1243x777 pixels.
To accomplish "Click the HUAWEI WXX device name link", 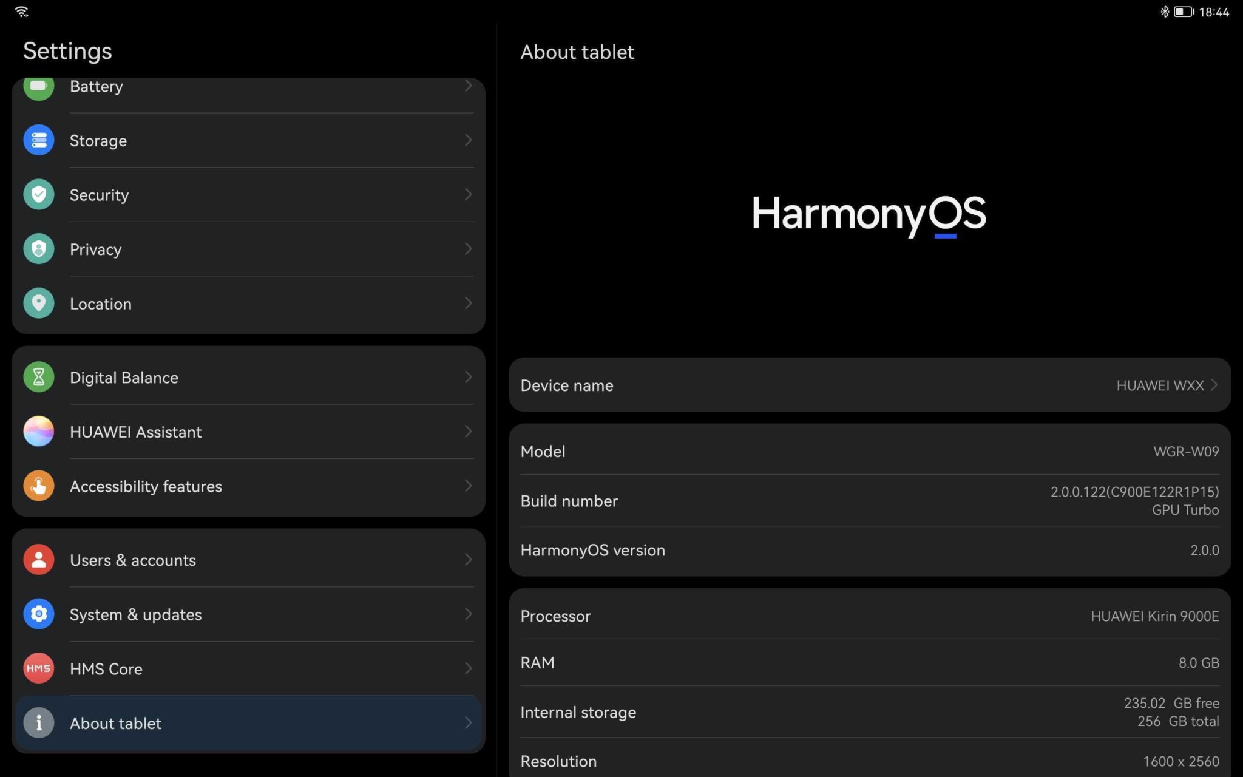I will (1162, 385).
